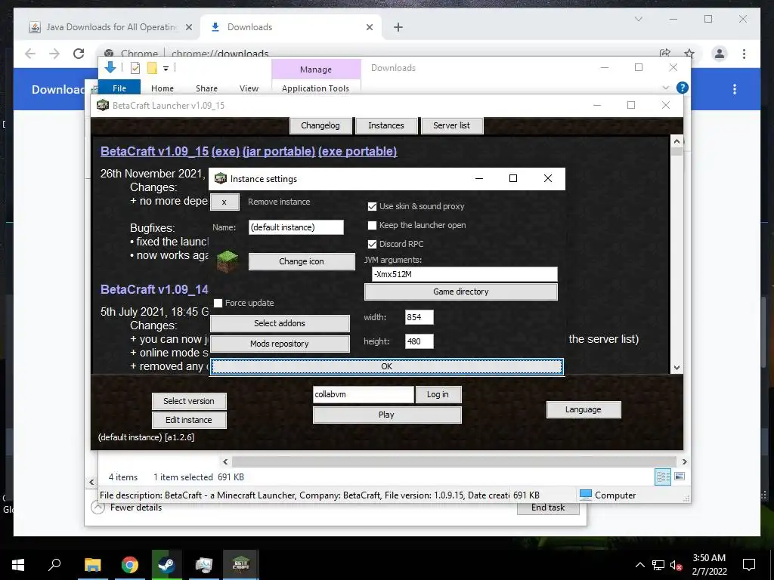
Task: Uncheck Use skin & sound proxy
Action: click(x=372, y=206)
